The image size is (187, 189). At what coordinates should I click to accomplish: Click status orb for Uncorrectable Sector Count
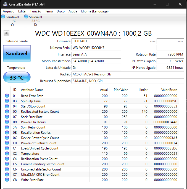[7, 169]
